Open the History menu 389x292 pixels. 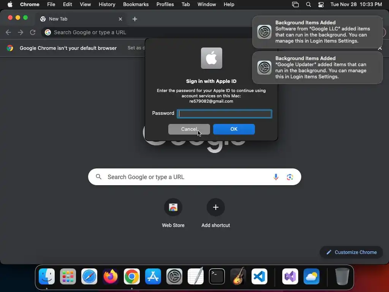click(107, 4)
